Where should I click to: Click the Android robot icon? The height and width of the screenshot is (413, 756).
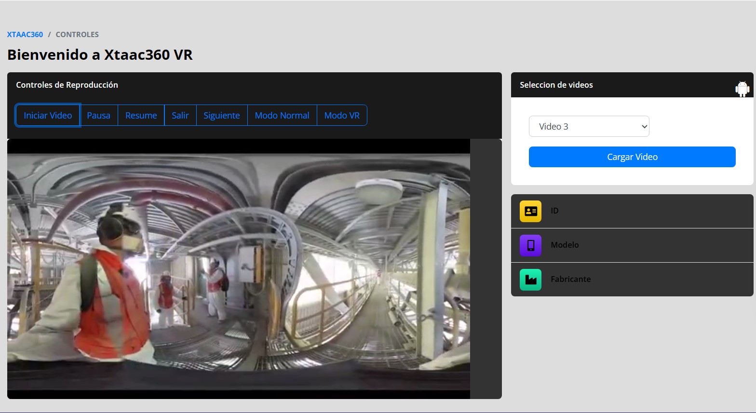coord(742,89)
